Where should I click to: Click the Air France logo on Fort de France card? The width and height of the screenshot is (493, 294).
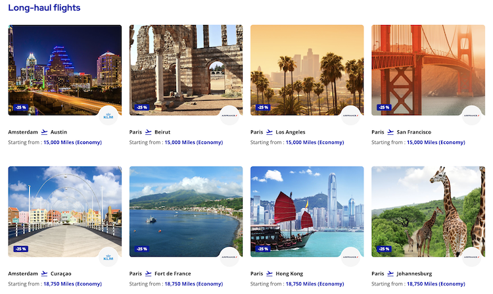(229, 257)
